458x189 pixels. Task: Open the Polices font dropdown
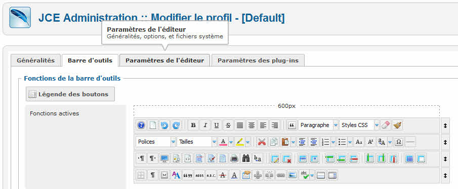pyautogui.click(x=156, y=142)
